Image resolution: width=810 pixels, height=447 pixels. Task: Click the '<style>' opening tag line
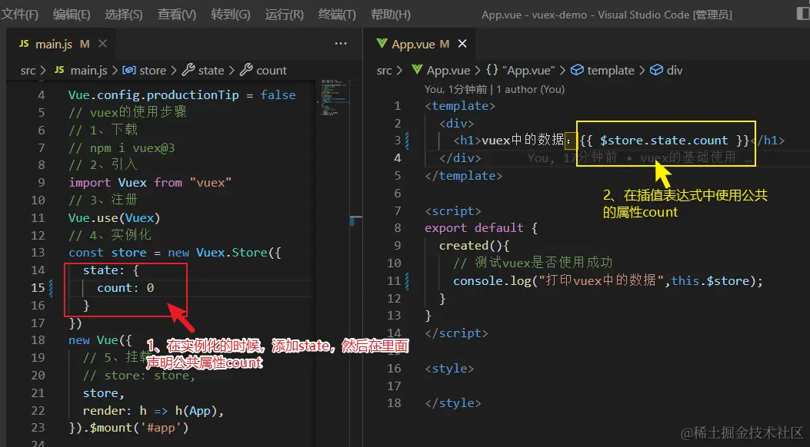click(x=449, y=369)
